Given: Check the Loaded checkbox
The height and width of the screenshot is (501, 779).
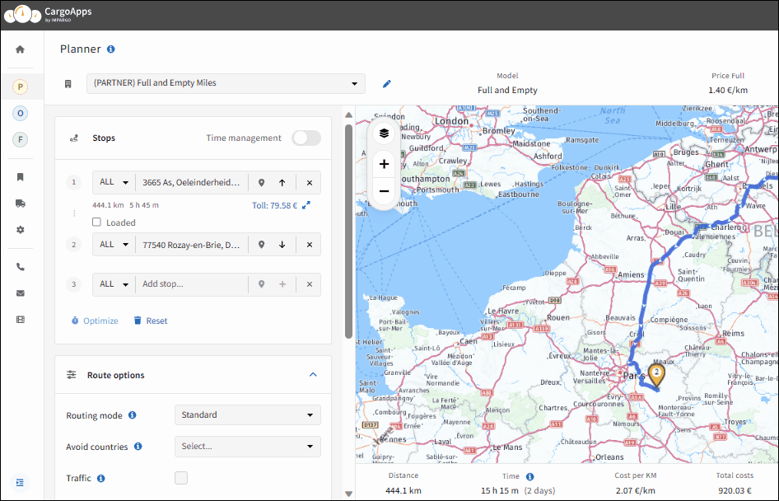Looking at the screenshot, I should pyautogui.click(x=97, y=222).
